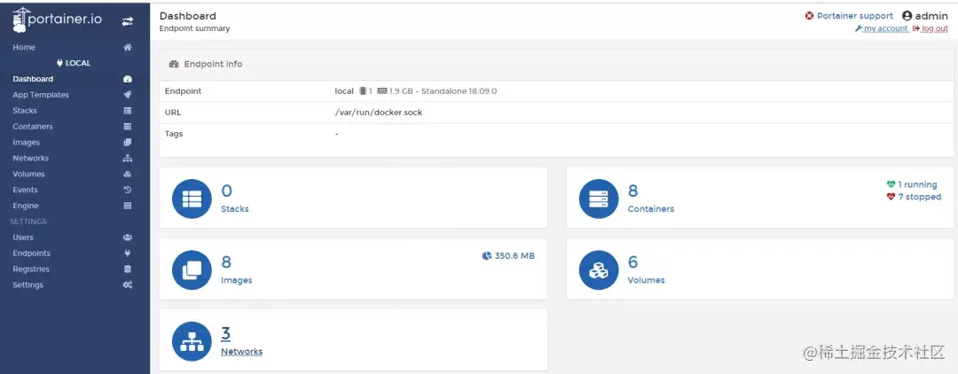958x374 pixels.
Task: Click the Dashboard gauge icon in sidebar
Action: point(128,79)
